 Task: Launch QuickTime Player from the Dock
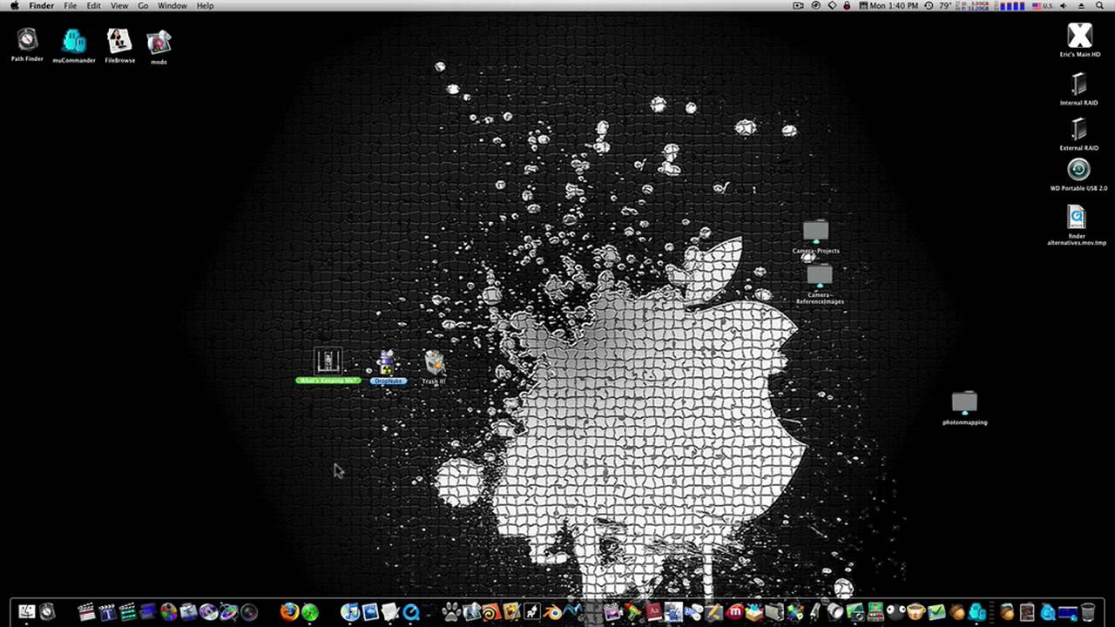410,612
